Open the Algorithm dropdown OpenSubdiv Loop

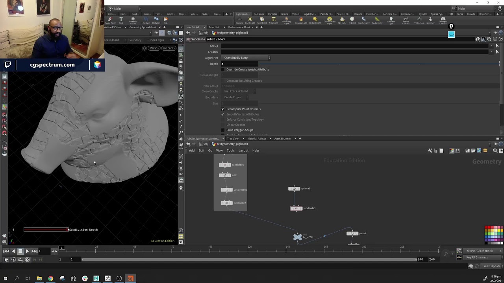[247, 58]
